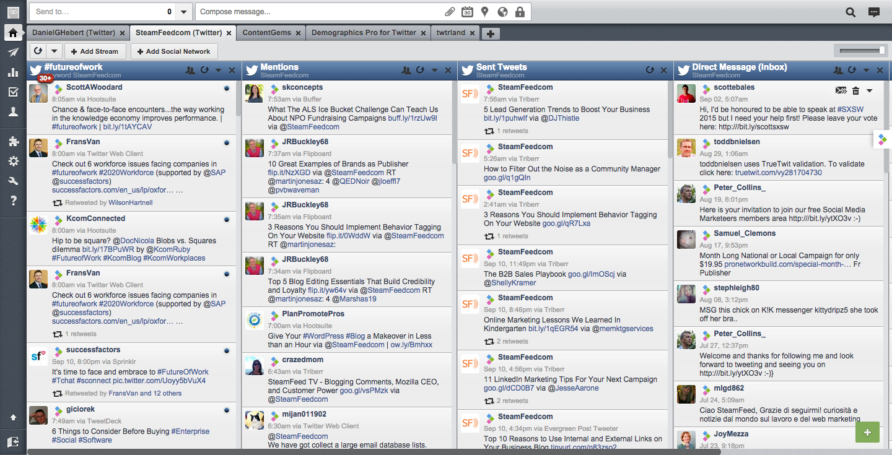Open Mentions stream options dropdown
The width and height of the screenshot is (892, 455).
[x=434, y=71]
